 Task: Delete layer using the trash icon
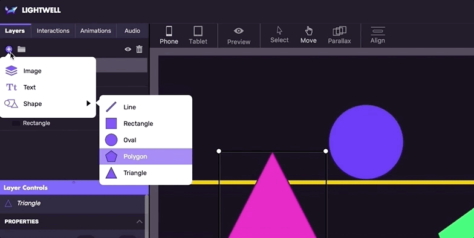click(139, 50)
